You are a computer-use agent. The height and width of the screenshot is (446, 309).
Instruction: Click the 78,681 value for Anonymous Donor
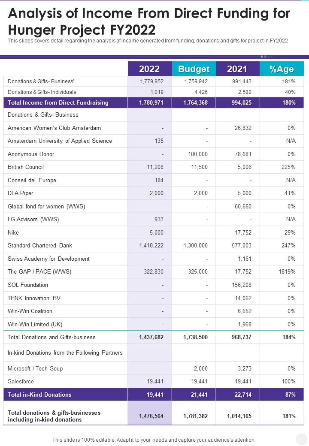coord(243,154)
